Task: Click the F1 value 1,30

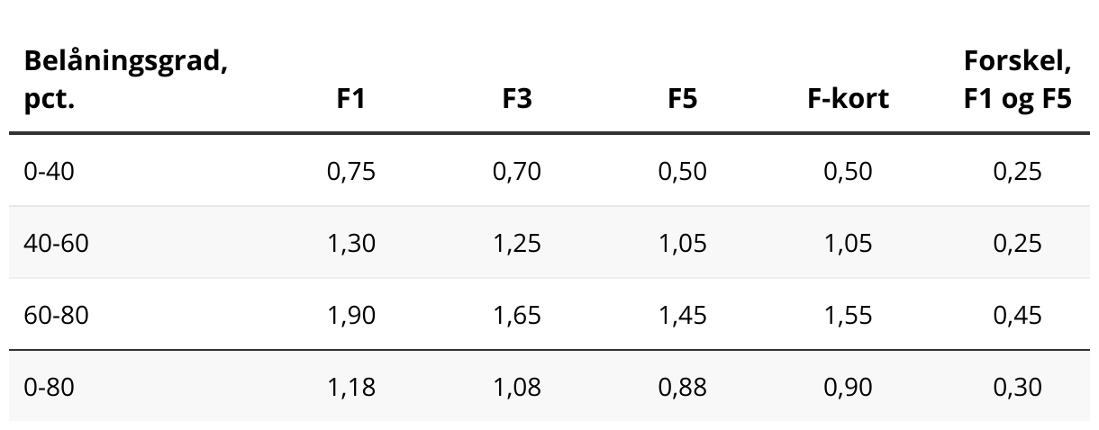Action: click(x=351, y=243)
